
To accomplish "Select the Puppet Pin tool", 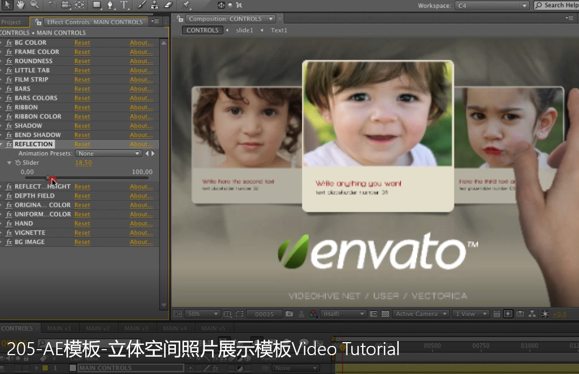I will pyautogui.click(x=186, y=5).
